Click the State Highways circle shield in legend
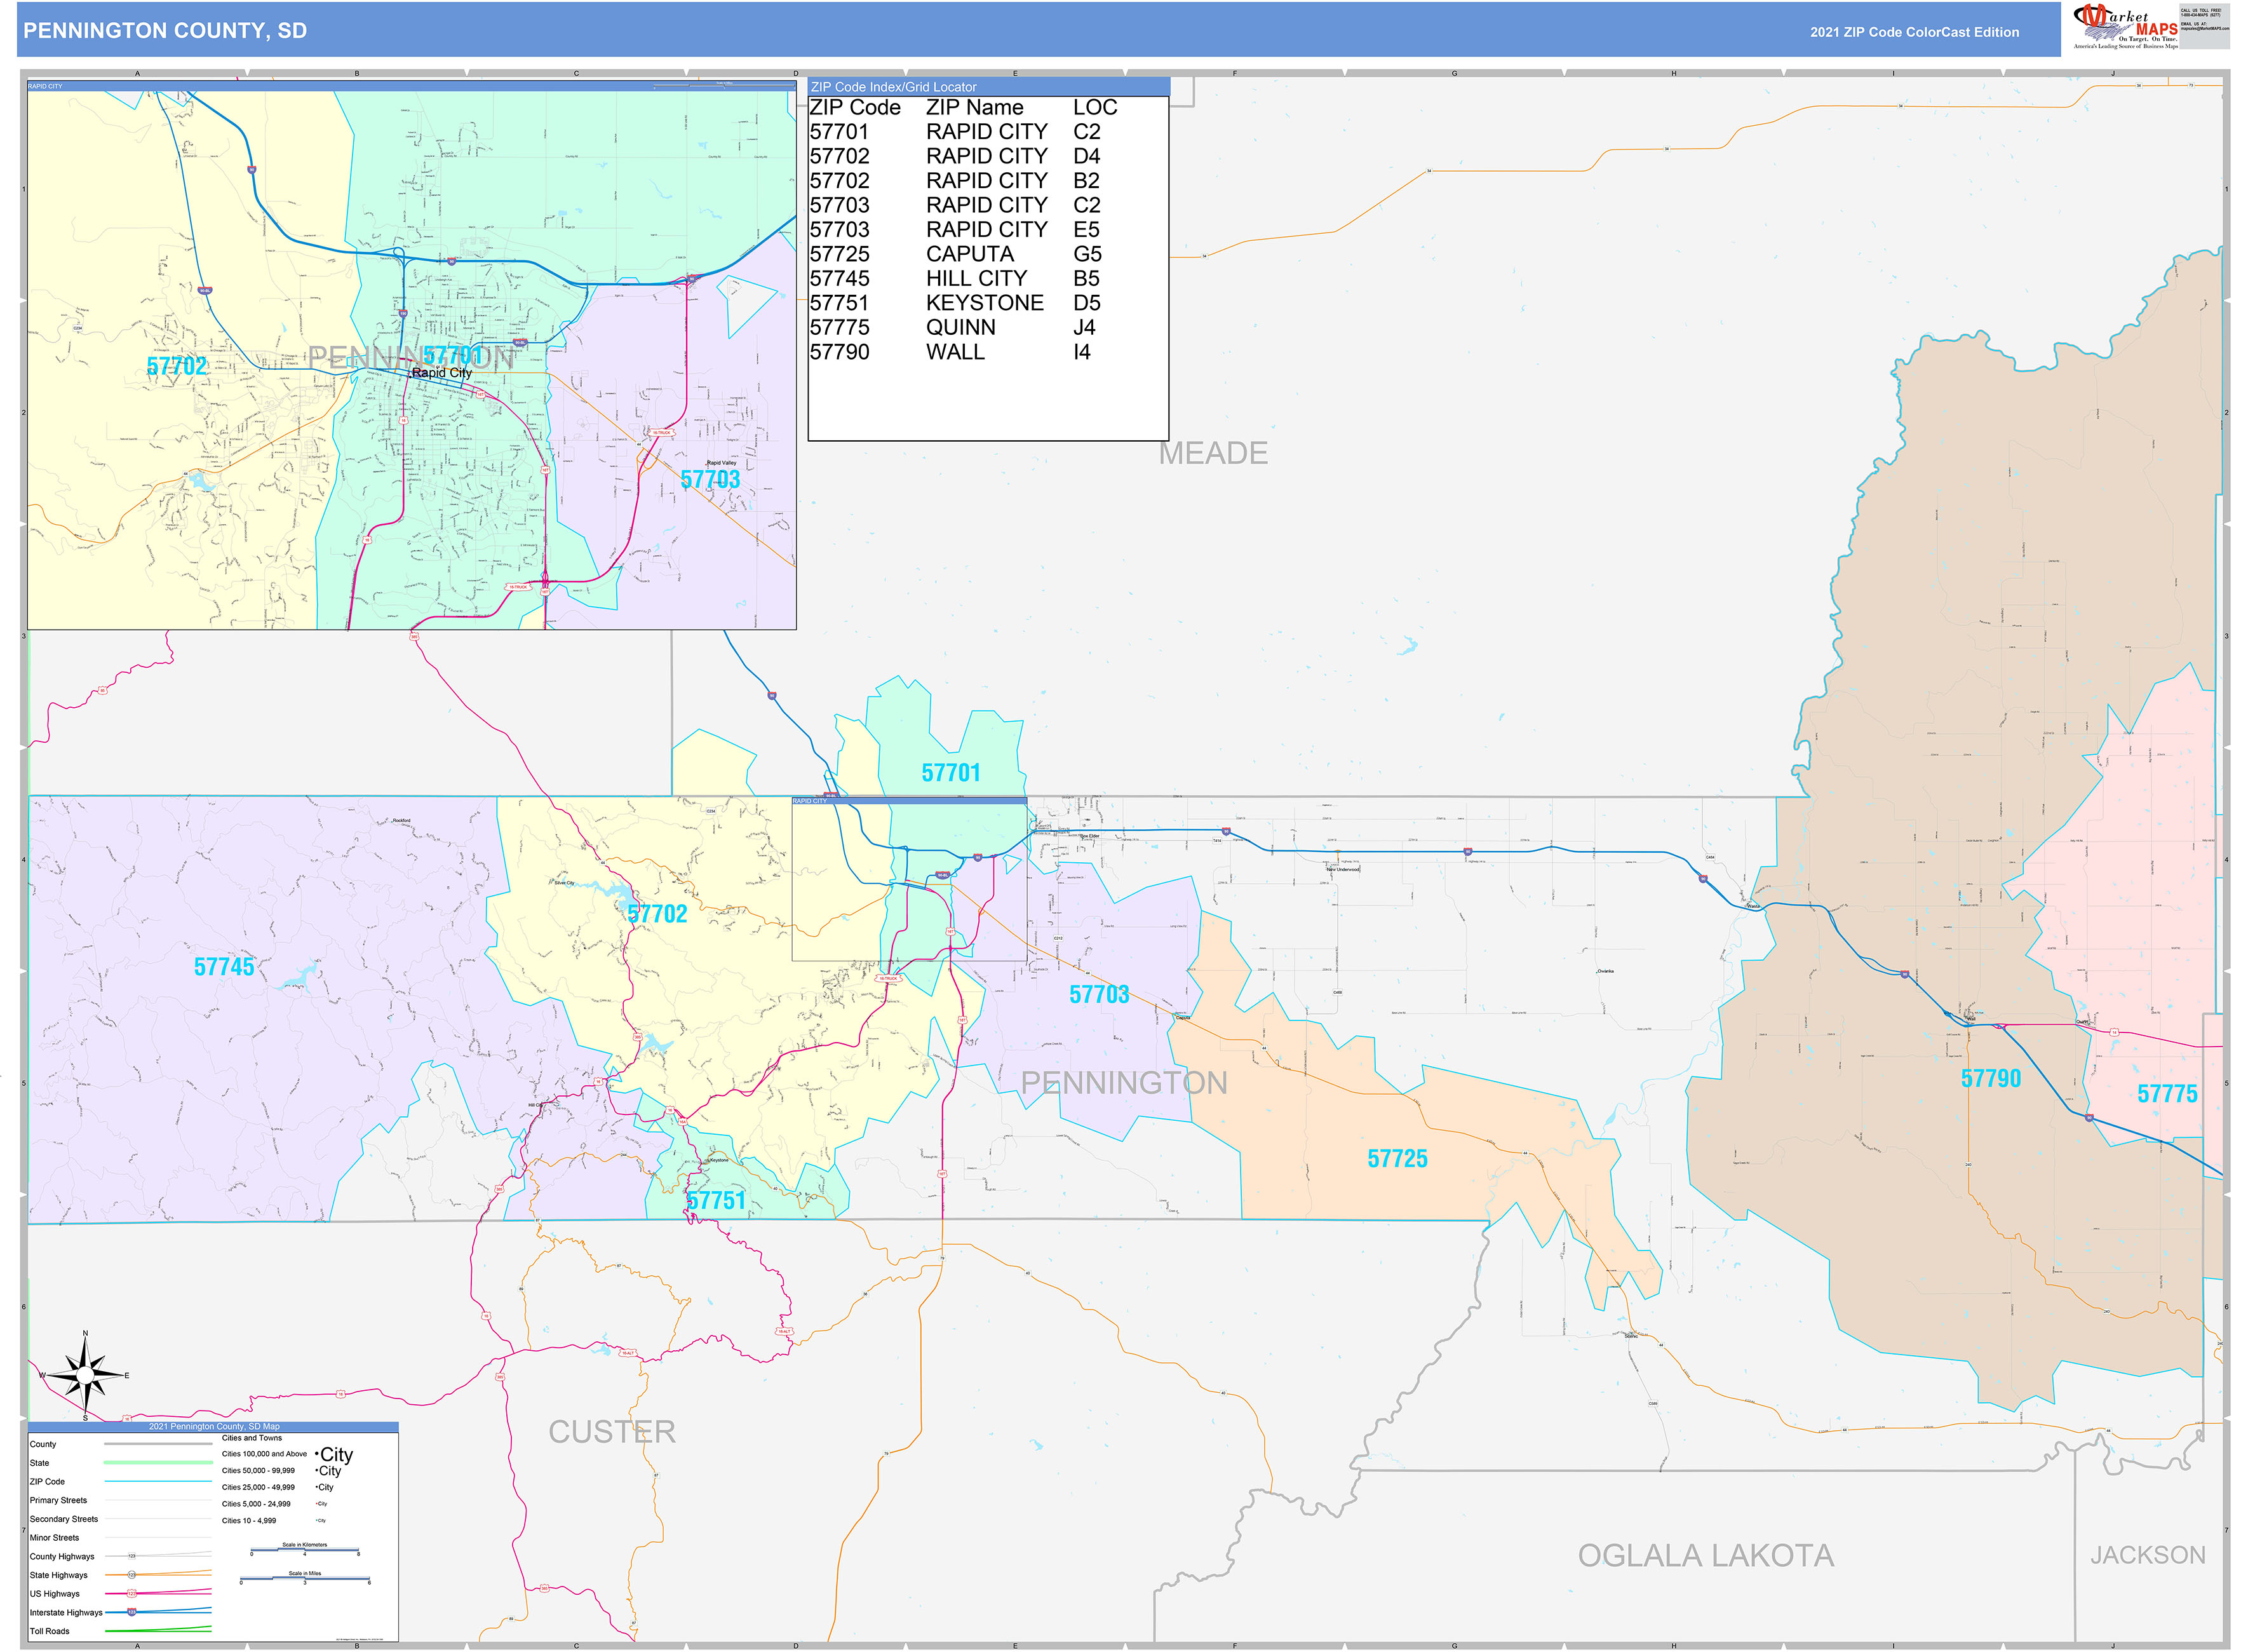The height and width of the screenshot is (1652, 2248). (x=131, y=1575)
